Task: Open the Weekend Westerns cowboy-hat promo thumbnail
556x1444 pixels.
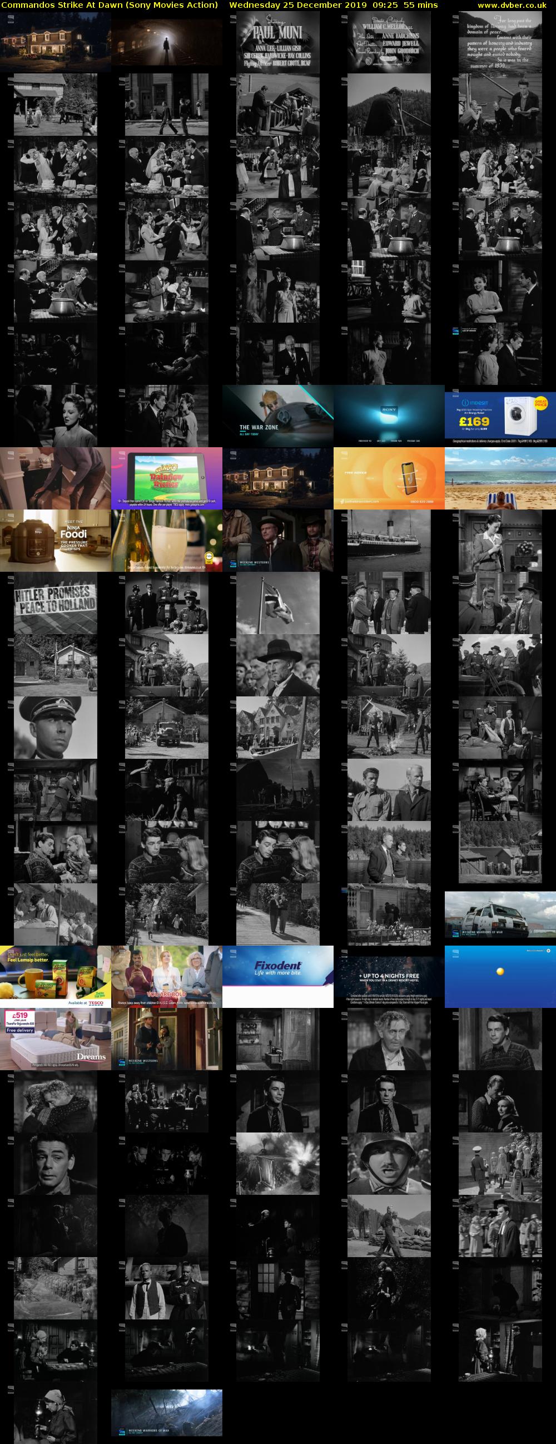Action: (x=166, y=1039)
